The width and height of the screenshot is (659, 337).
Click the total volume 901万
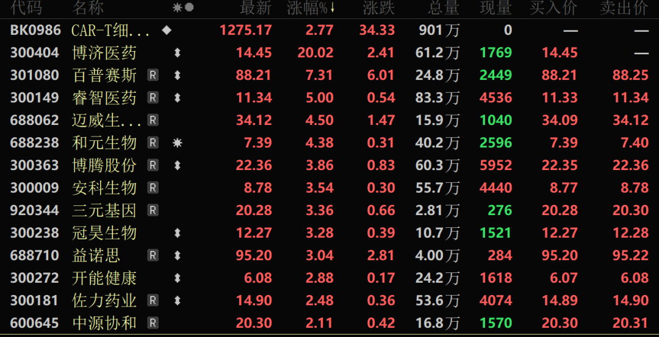[x=439, y=30]
